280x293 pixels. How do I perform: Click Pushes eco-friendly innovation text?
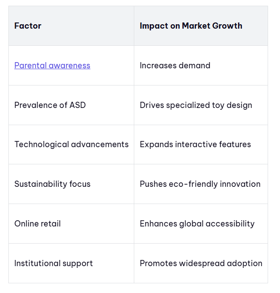pos(200,184)
